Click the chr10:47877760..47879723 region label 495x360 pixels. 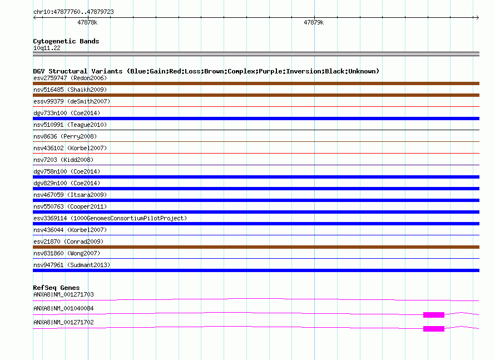[73, 12]
